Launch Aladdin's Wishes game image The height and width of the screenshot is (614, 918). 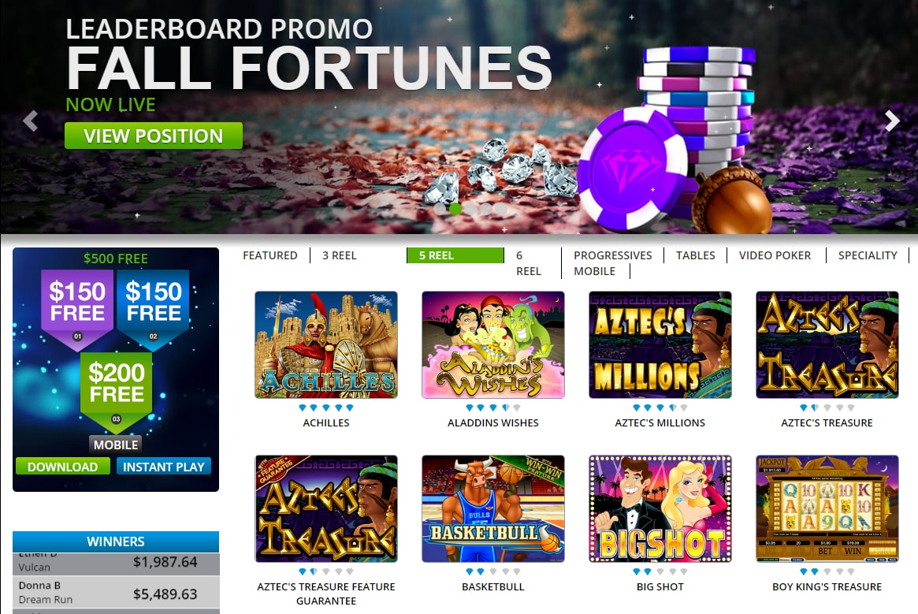[x=493, y=344]
